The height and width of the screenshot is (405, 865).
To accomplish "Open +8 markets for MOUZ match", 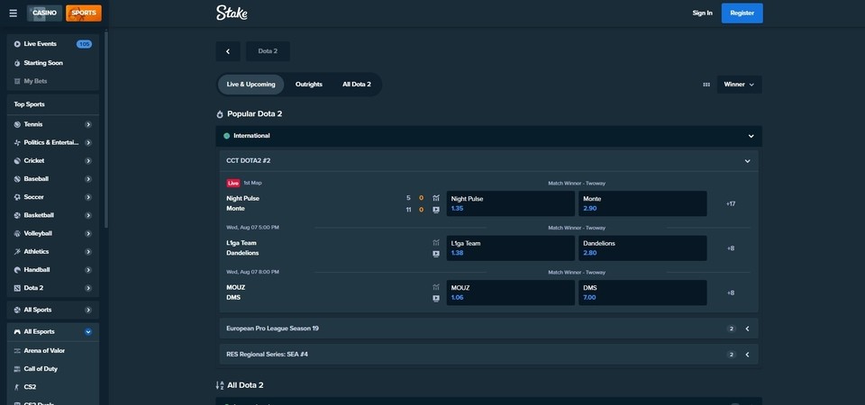I will [731, 293].
